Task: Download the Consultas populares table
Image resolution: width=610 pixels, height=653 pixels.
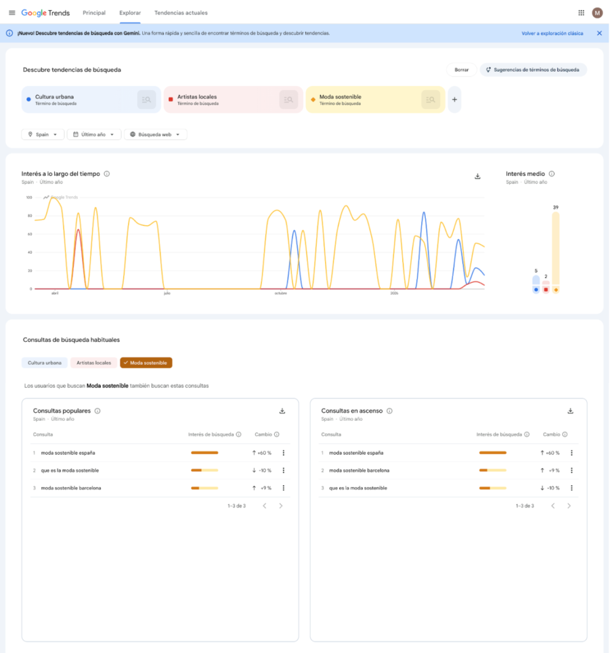Action: pyautogui.click(x=282, y=411)
